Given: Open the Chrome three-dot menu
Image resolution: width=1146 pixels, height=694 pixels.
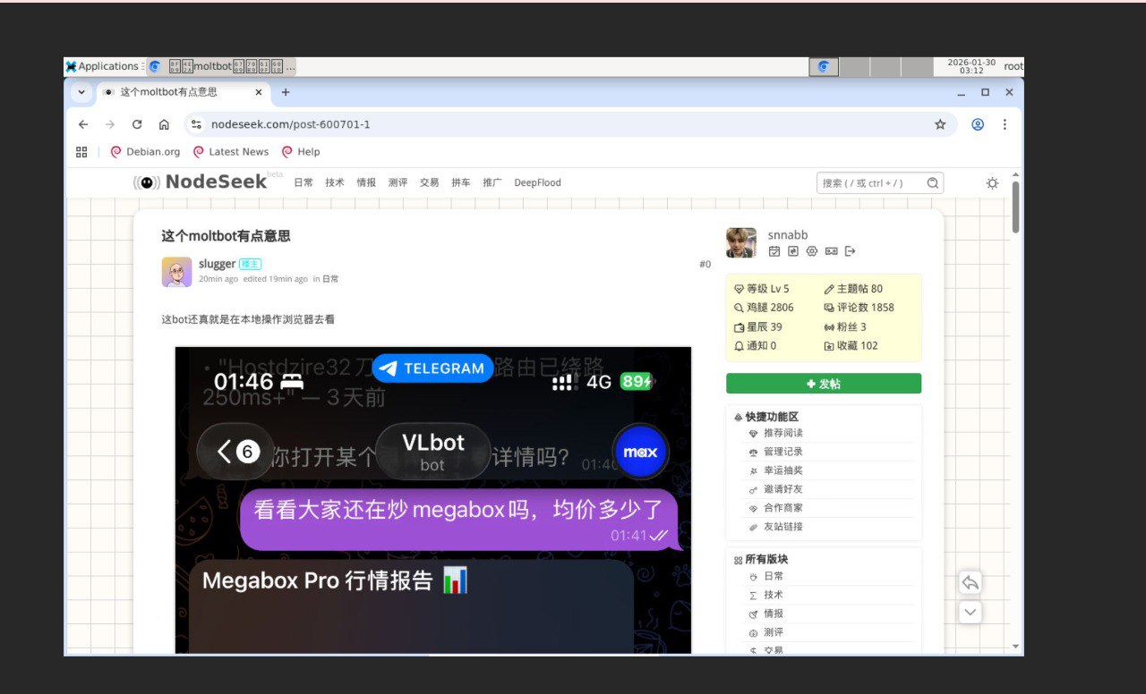Looking at the screenshot, I should (x=1005, y=124).
